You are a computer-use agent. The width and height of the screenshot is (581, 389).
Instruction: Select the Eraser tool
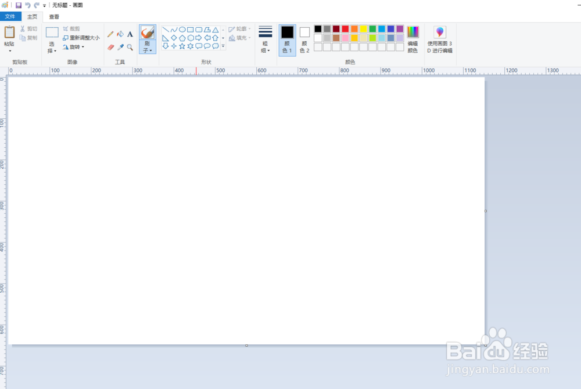110,48
